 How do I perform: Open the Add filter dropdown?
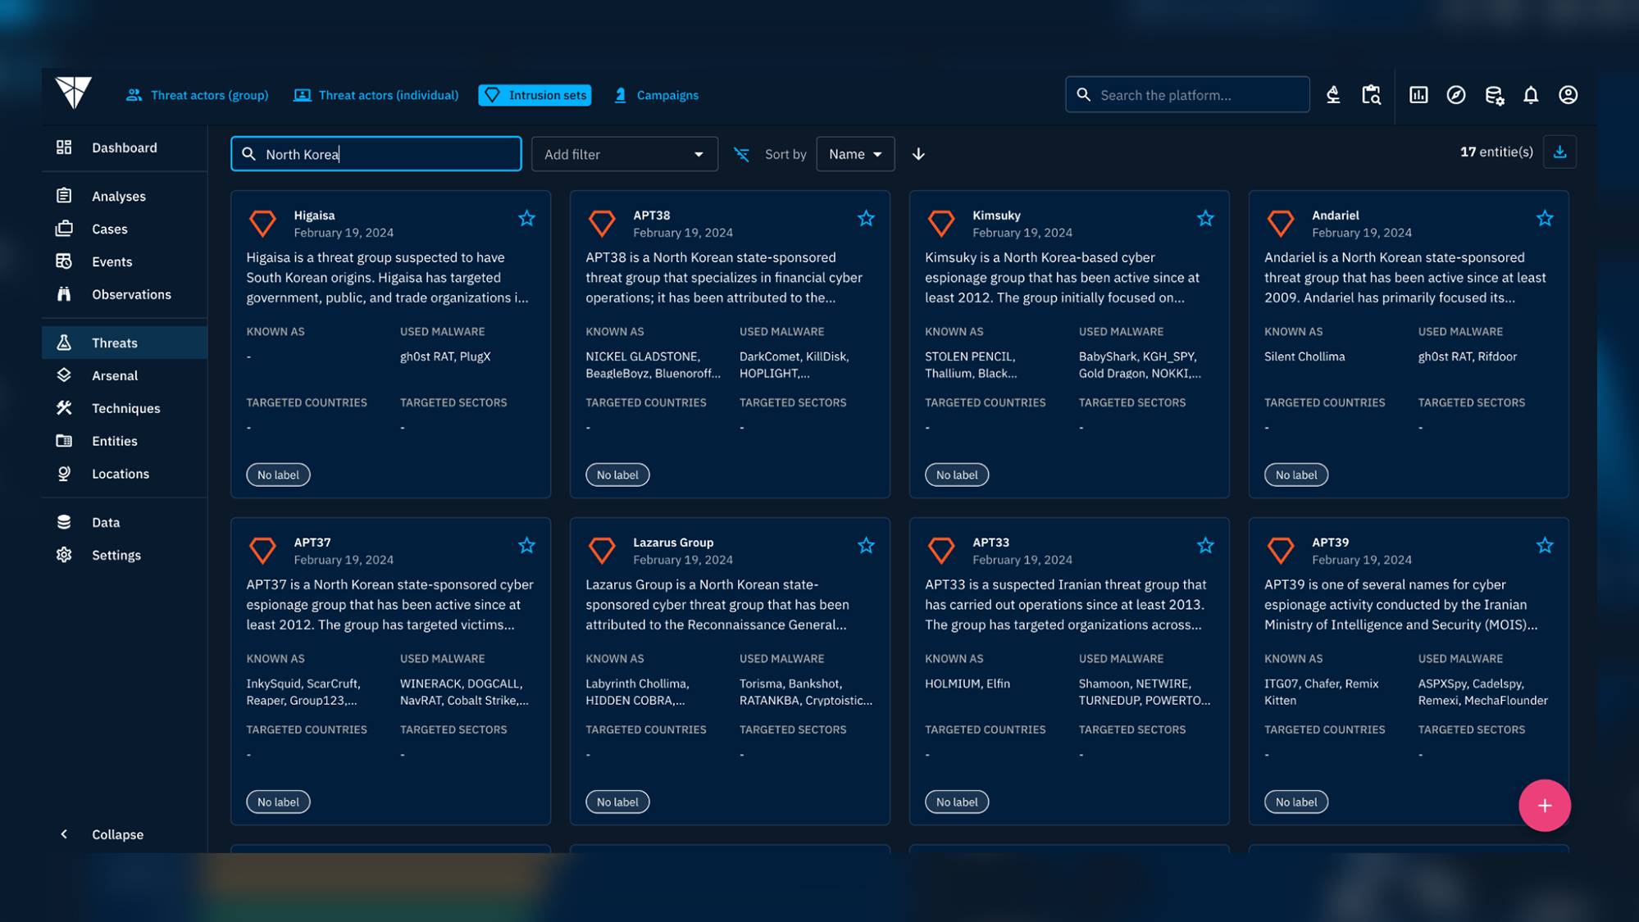tap(624, 154)
